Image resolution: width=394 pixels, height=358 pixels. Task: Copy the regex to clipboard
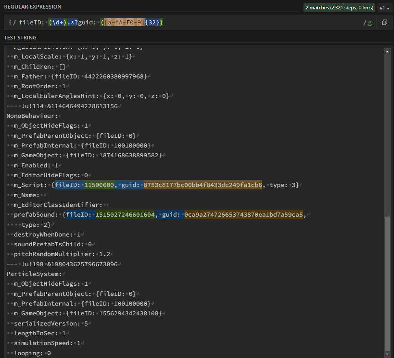[384, 23]
